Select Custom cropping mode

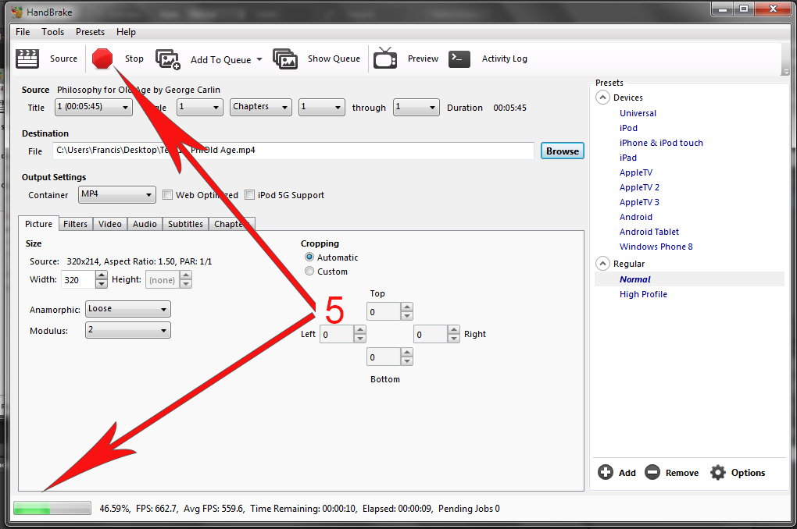point(309,271)
